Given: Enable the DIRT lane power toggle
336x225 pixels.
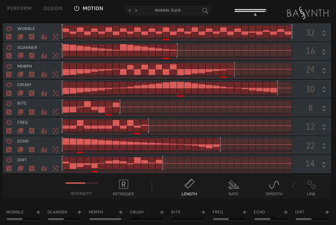Looking at the screenshot, I should (9, 160).
